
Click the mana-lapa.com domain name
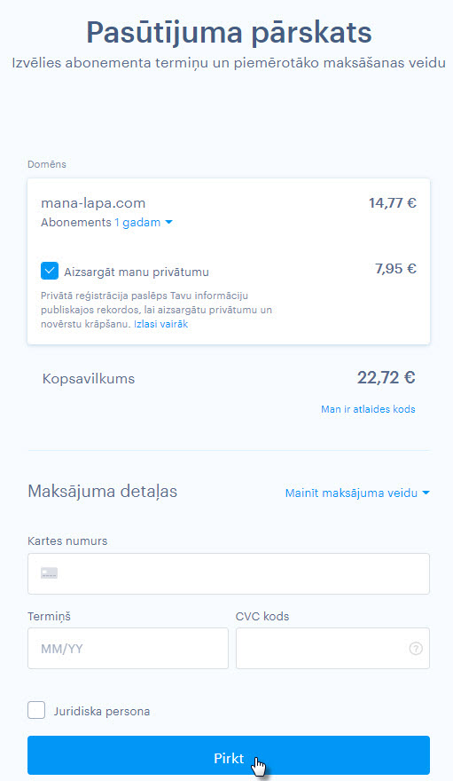(x=93, y=203)
